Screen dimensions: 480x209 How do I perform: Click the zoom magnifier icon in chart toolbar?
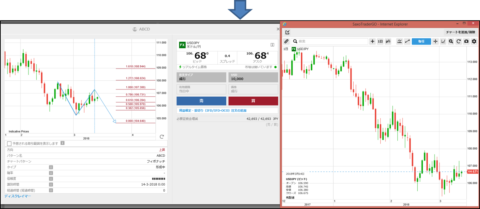pos(451,41)
